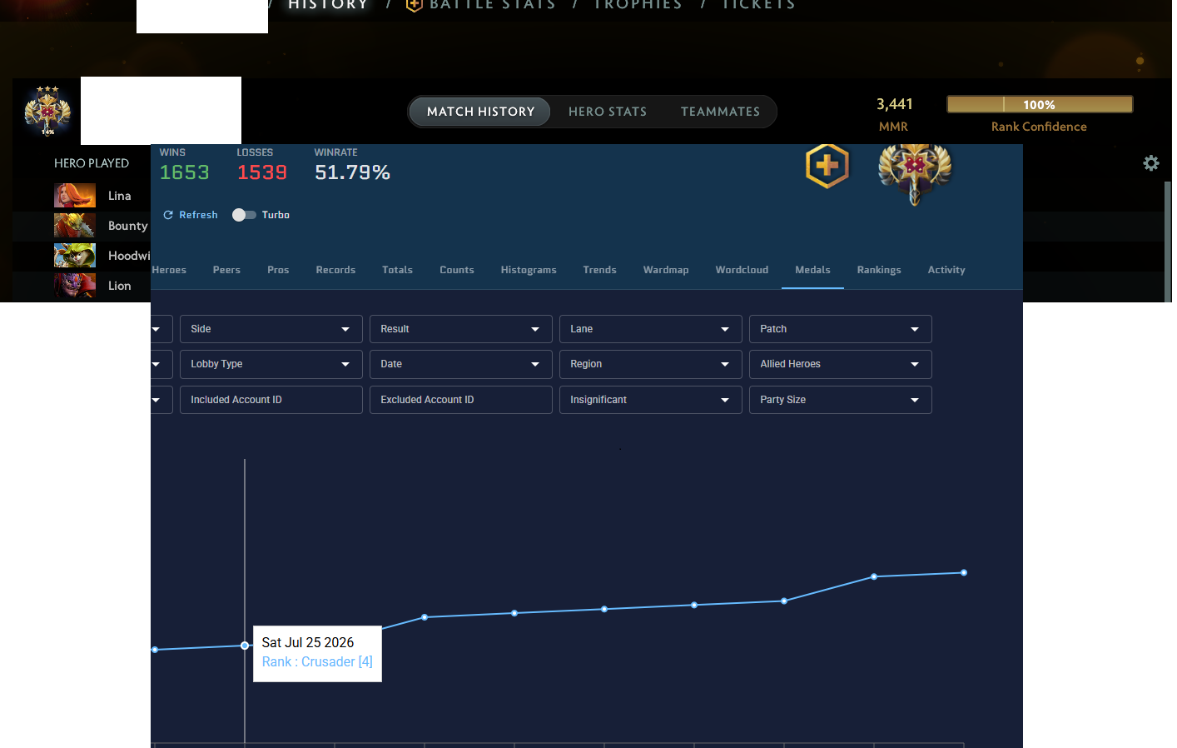
Task: Open the Trophies navigation item
Action: click(638, 5)
